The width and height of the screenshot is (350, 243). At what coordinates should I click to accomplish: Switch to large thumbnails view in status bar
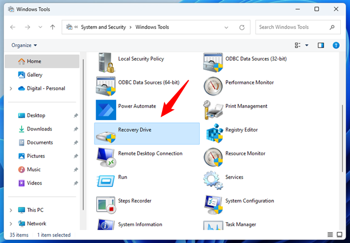coord(340,234)
